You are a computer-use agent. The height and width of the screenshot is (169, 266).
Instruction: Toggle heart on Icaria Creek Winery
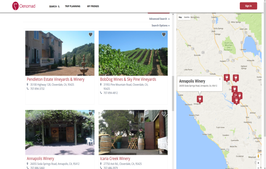[x=164, y=114]
